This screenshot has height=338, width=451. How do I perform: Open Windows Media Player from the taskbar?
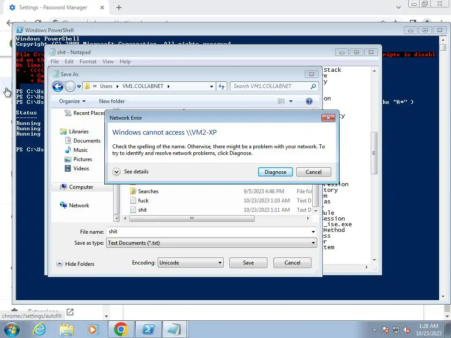pos(93,329)
